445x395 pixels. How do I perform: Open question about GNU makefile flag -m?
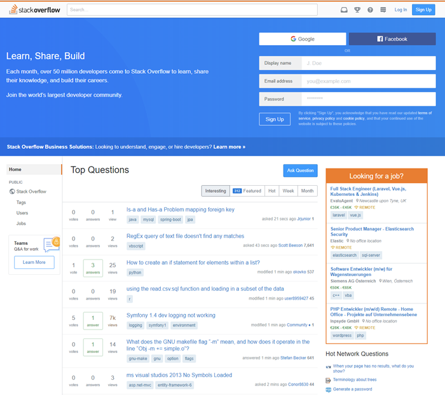click(x=218, y=345)
